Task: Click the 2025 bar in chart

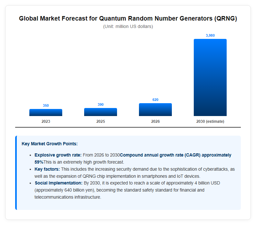Action: click(x=101, y=112)
